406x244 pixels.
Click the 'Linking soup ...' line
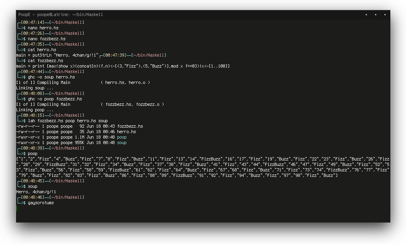[x=35, y=88]
